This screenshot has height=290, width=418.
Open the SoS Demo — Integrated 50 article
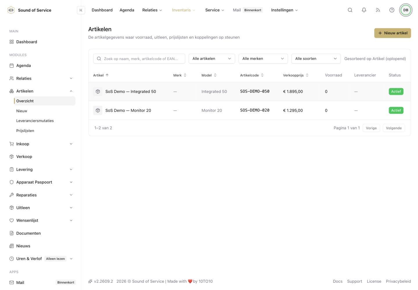point(131,92)
